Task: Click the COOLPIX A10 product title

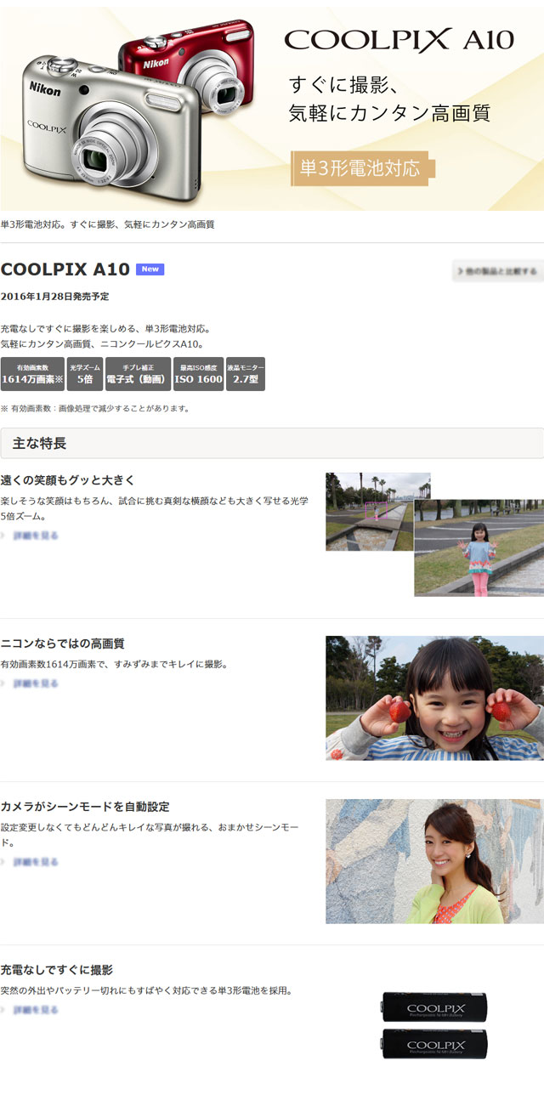Action: [x=65, y=269]
